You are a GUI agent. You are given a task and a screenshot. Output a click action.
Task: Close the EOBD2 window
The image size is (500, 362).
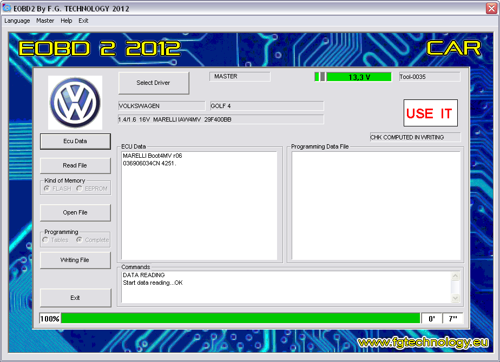491,8
